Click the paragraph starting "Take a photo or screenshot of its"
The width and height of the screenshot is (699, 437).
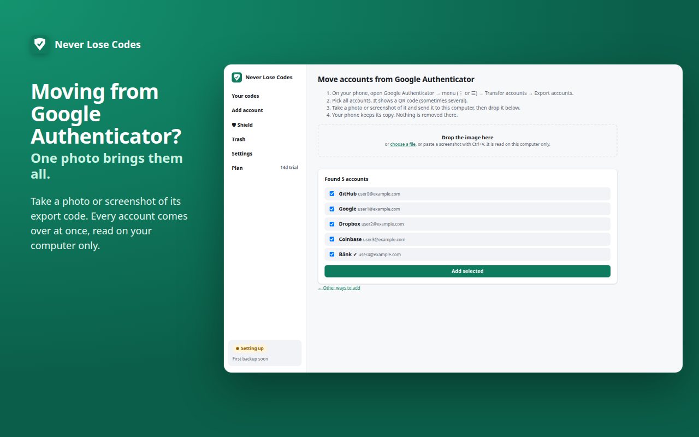[x=109, y=223]
